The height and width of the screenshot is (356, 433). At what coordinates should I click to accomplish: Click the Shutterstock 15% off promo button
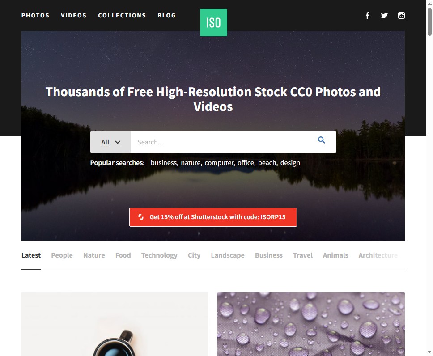213,217
